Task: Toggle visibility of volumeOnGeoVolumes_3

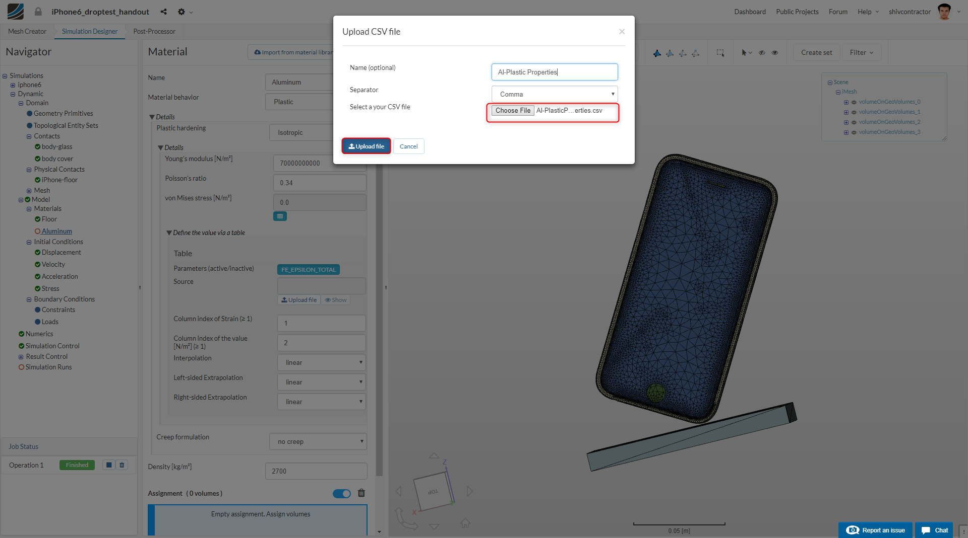Action: (x=854, y=132)
